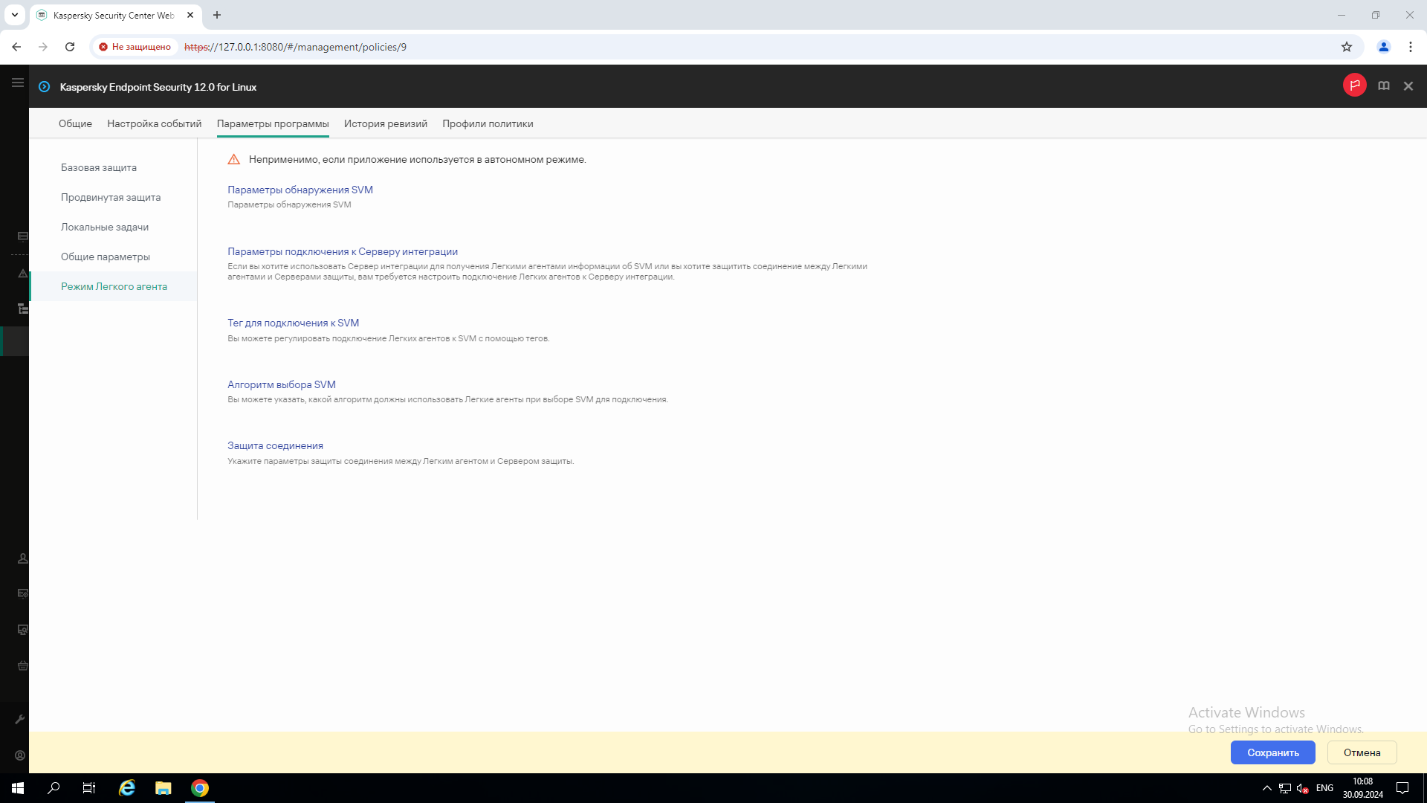
Task: Launch Internet Explorer from the taskbar
Action: 127,788
